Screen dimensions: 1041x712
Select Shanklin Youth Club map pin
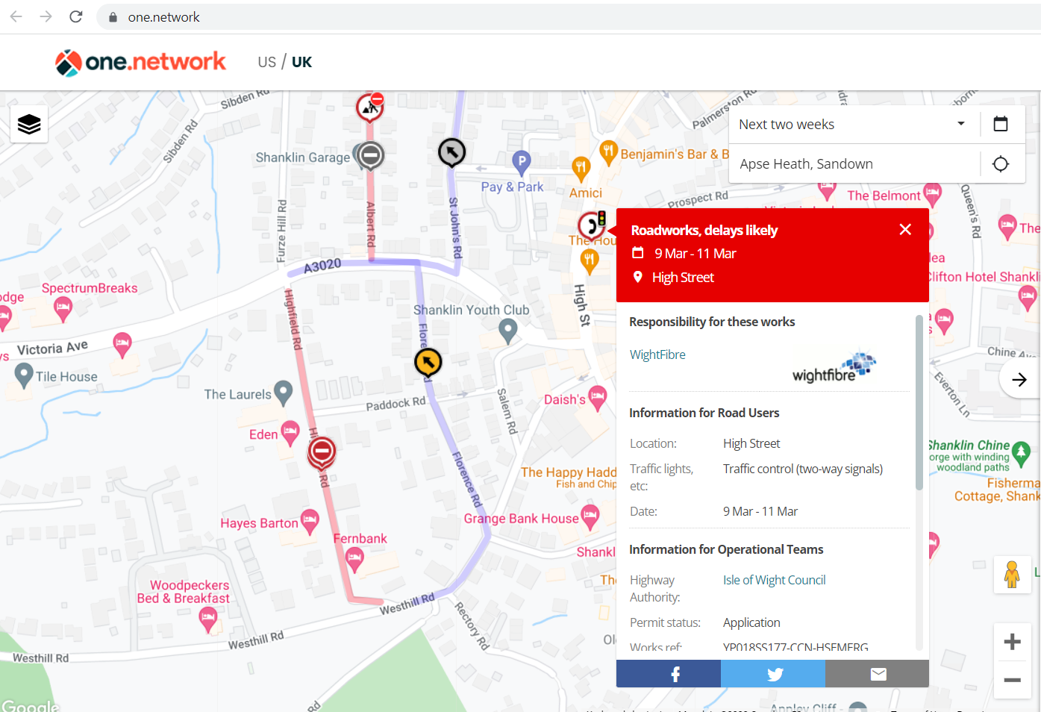point(508,330)
